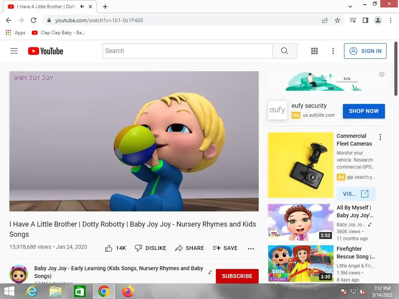Go to the YouTube home logo

pyautogui.click(x=46, y=51)
